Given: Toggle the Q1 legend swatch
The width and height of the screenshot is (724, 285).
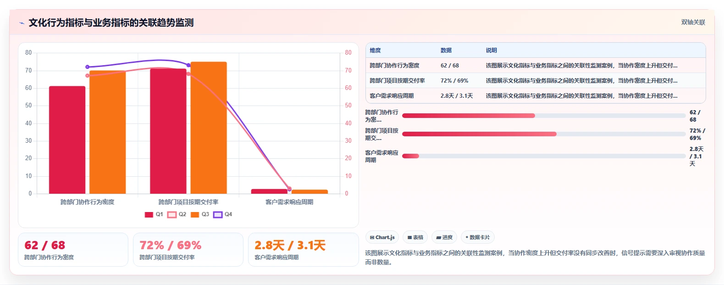Looking at the screenshot, I should [149, 215].
